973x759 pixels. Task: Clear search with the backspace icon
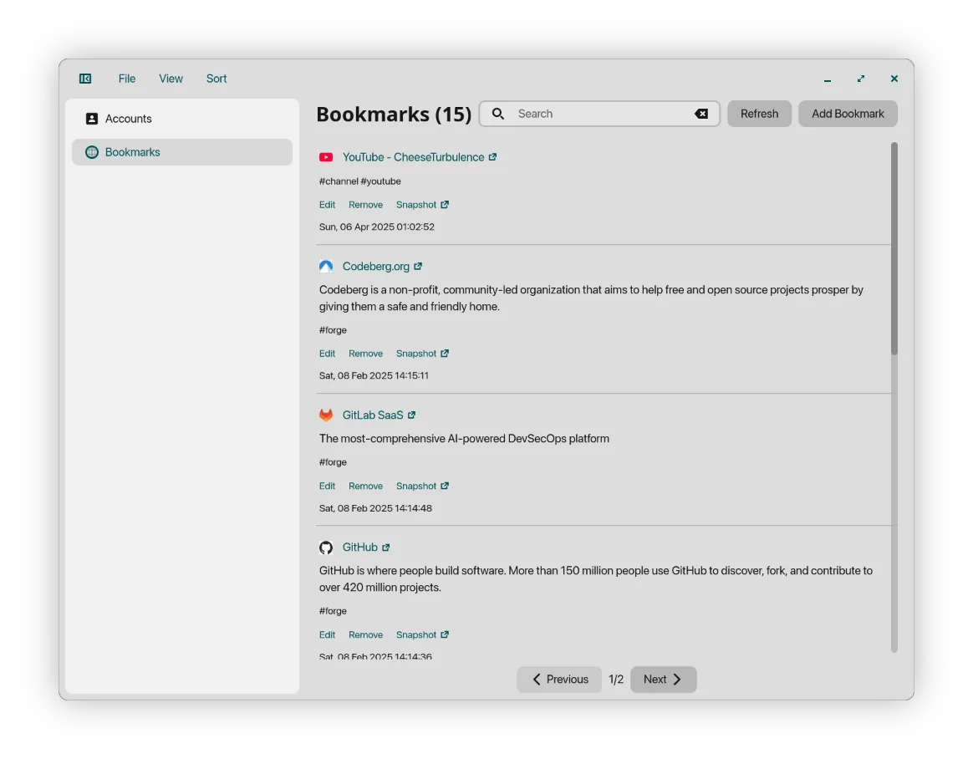[x=701, y=114]
